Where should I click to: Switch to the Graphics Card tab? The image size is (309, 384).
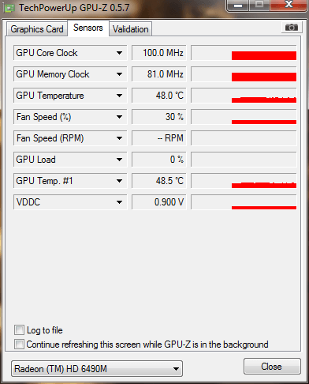[37, 29]
